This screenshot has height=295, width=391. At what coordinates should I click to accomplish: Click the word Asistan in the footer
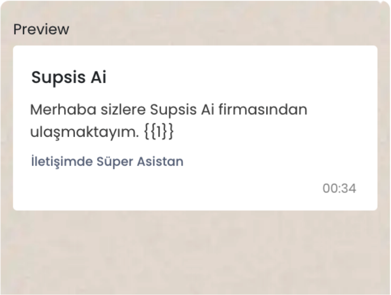point(160,161)
